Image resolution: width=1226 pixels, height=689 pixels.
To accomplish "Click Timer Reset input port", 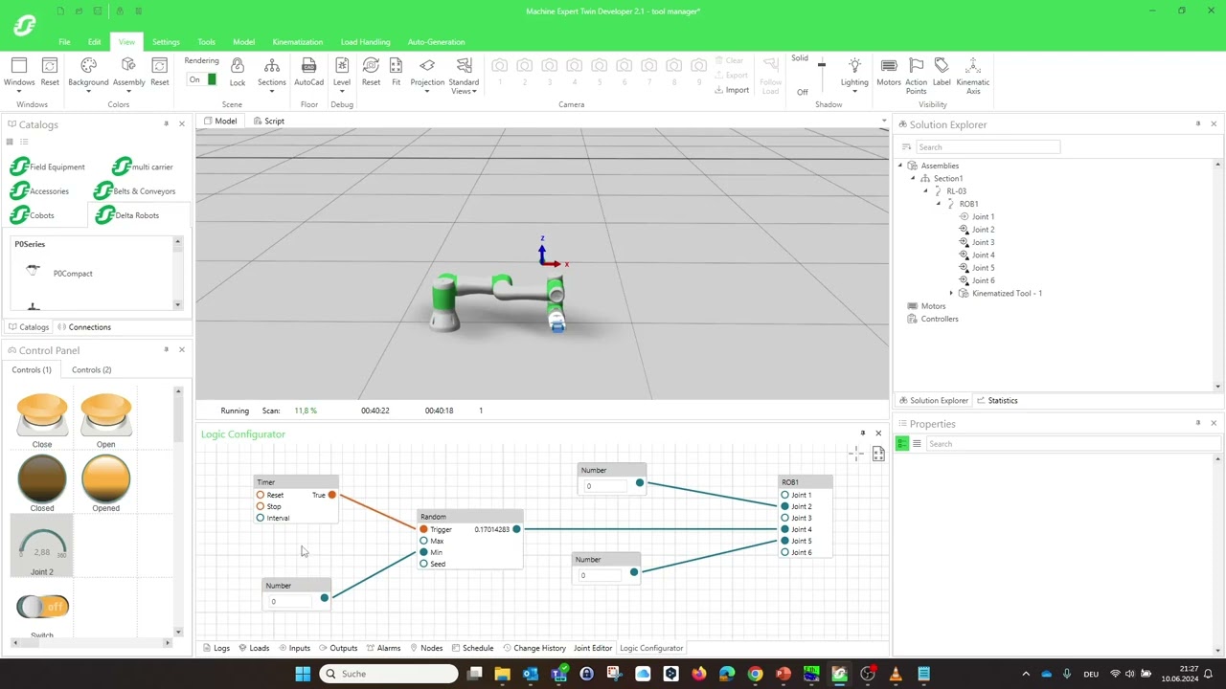I will [x=260, y=495].
